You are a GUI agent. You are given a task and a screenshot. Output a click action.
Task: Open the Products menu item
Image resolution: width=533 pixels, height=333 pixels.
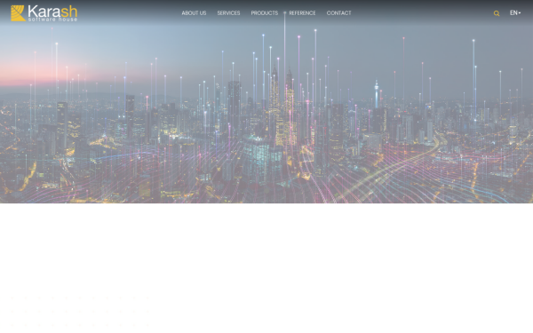pyautogui.click(x=265, y=13)
